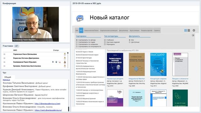This screenshot has width=201, height=113.
Task: Select 13.00.00 Электро- и теплоэнергетика category
Action: [90, 90]
